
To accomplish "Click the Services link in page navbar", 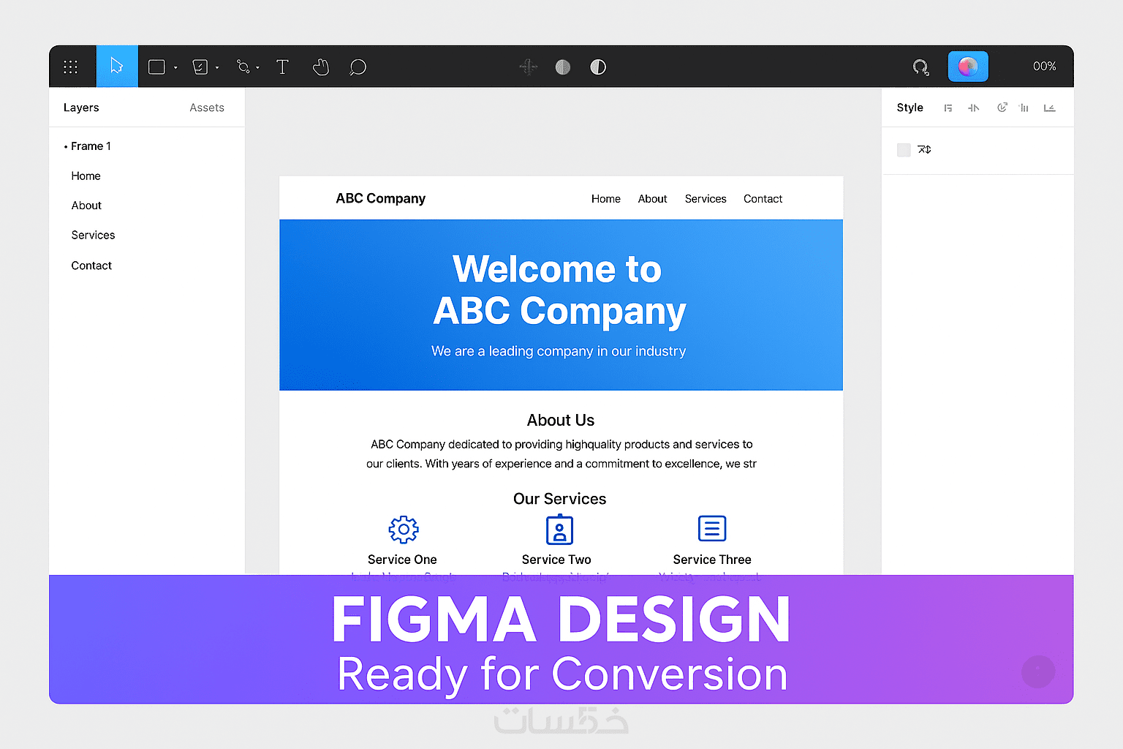I will click(706, 199).
